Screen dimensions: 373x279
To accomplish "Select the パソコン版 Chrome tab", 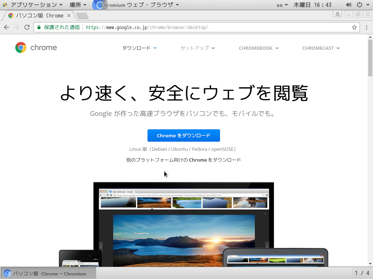I will [39, 15].
